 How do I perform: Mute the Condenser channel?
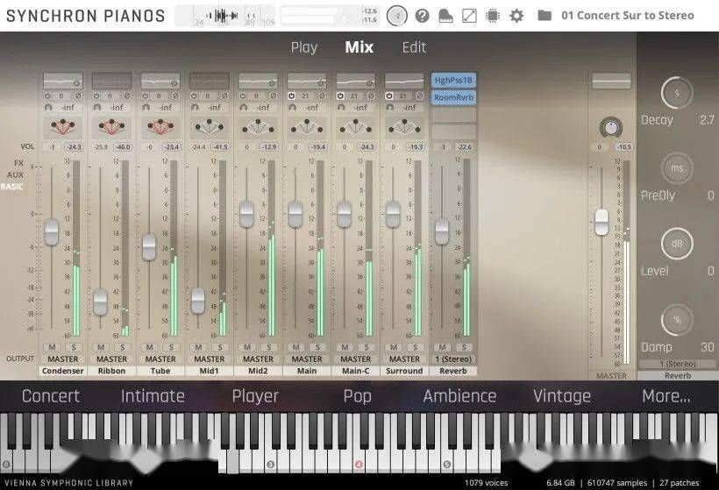52,347
